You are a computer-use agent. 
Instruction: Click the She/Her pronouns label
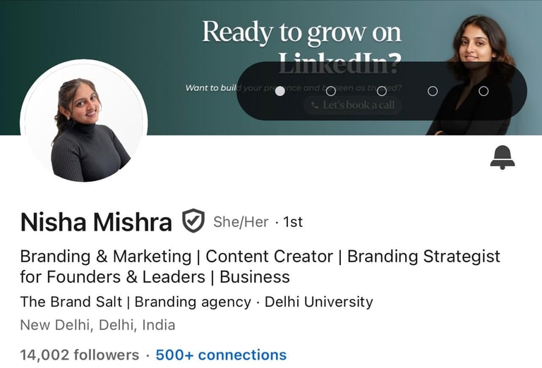pos(241,222)
